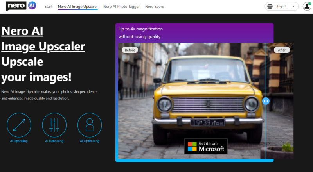Select the AI Optimising person icon

click(90, 125)
